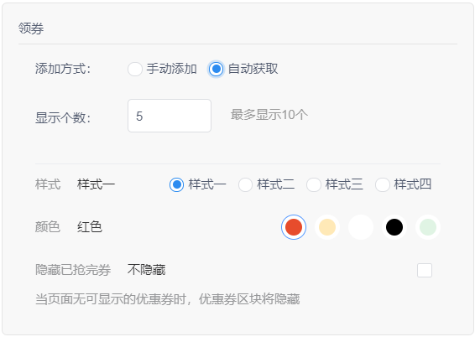Click the 添加方式 field label
The height and width of the screenshot is (342, 475).
coord(63,69)
